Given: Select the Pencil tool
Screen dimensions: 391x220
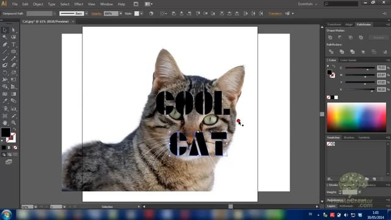Looking at the screenshot, I should (x=13, y=59).
